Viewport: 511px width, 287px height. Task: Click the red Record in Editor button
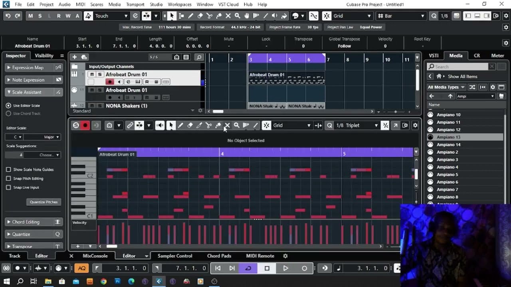click(85, 125)
